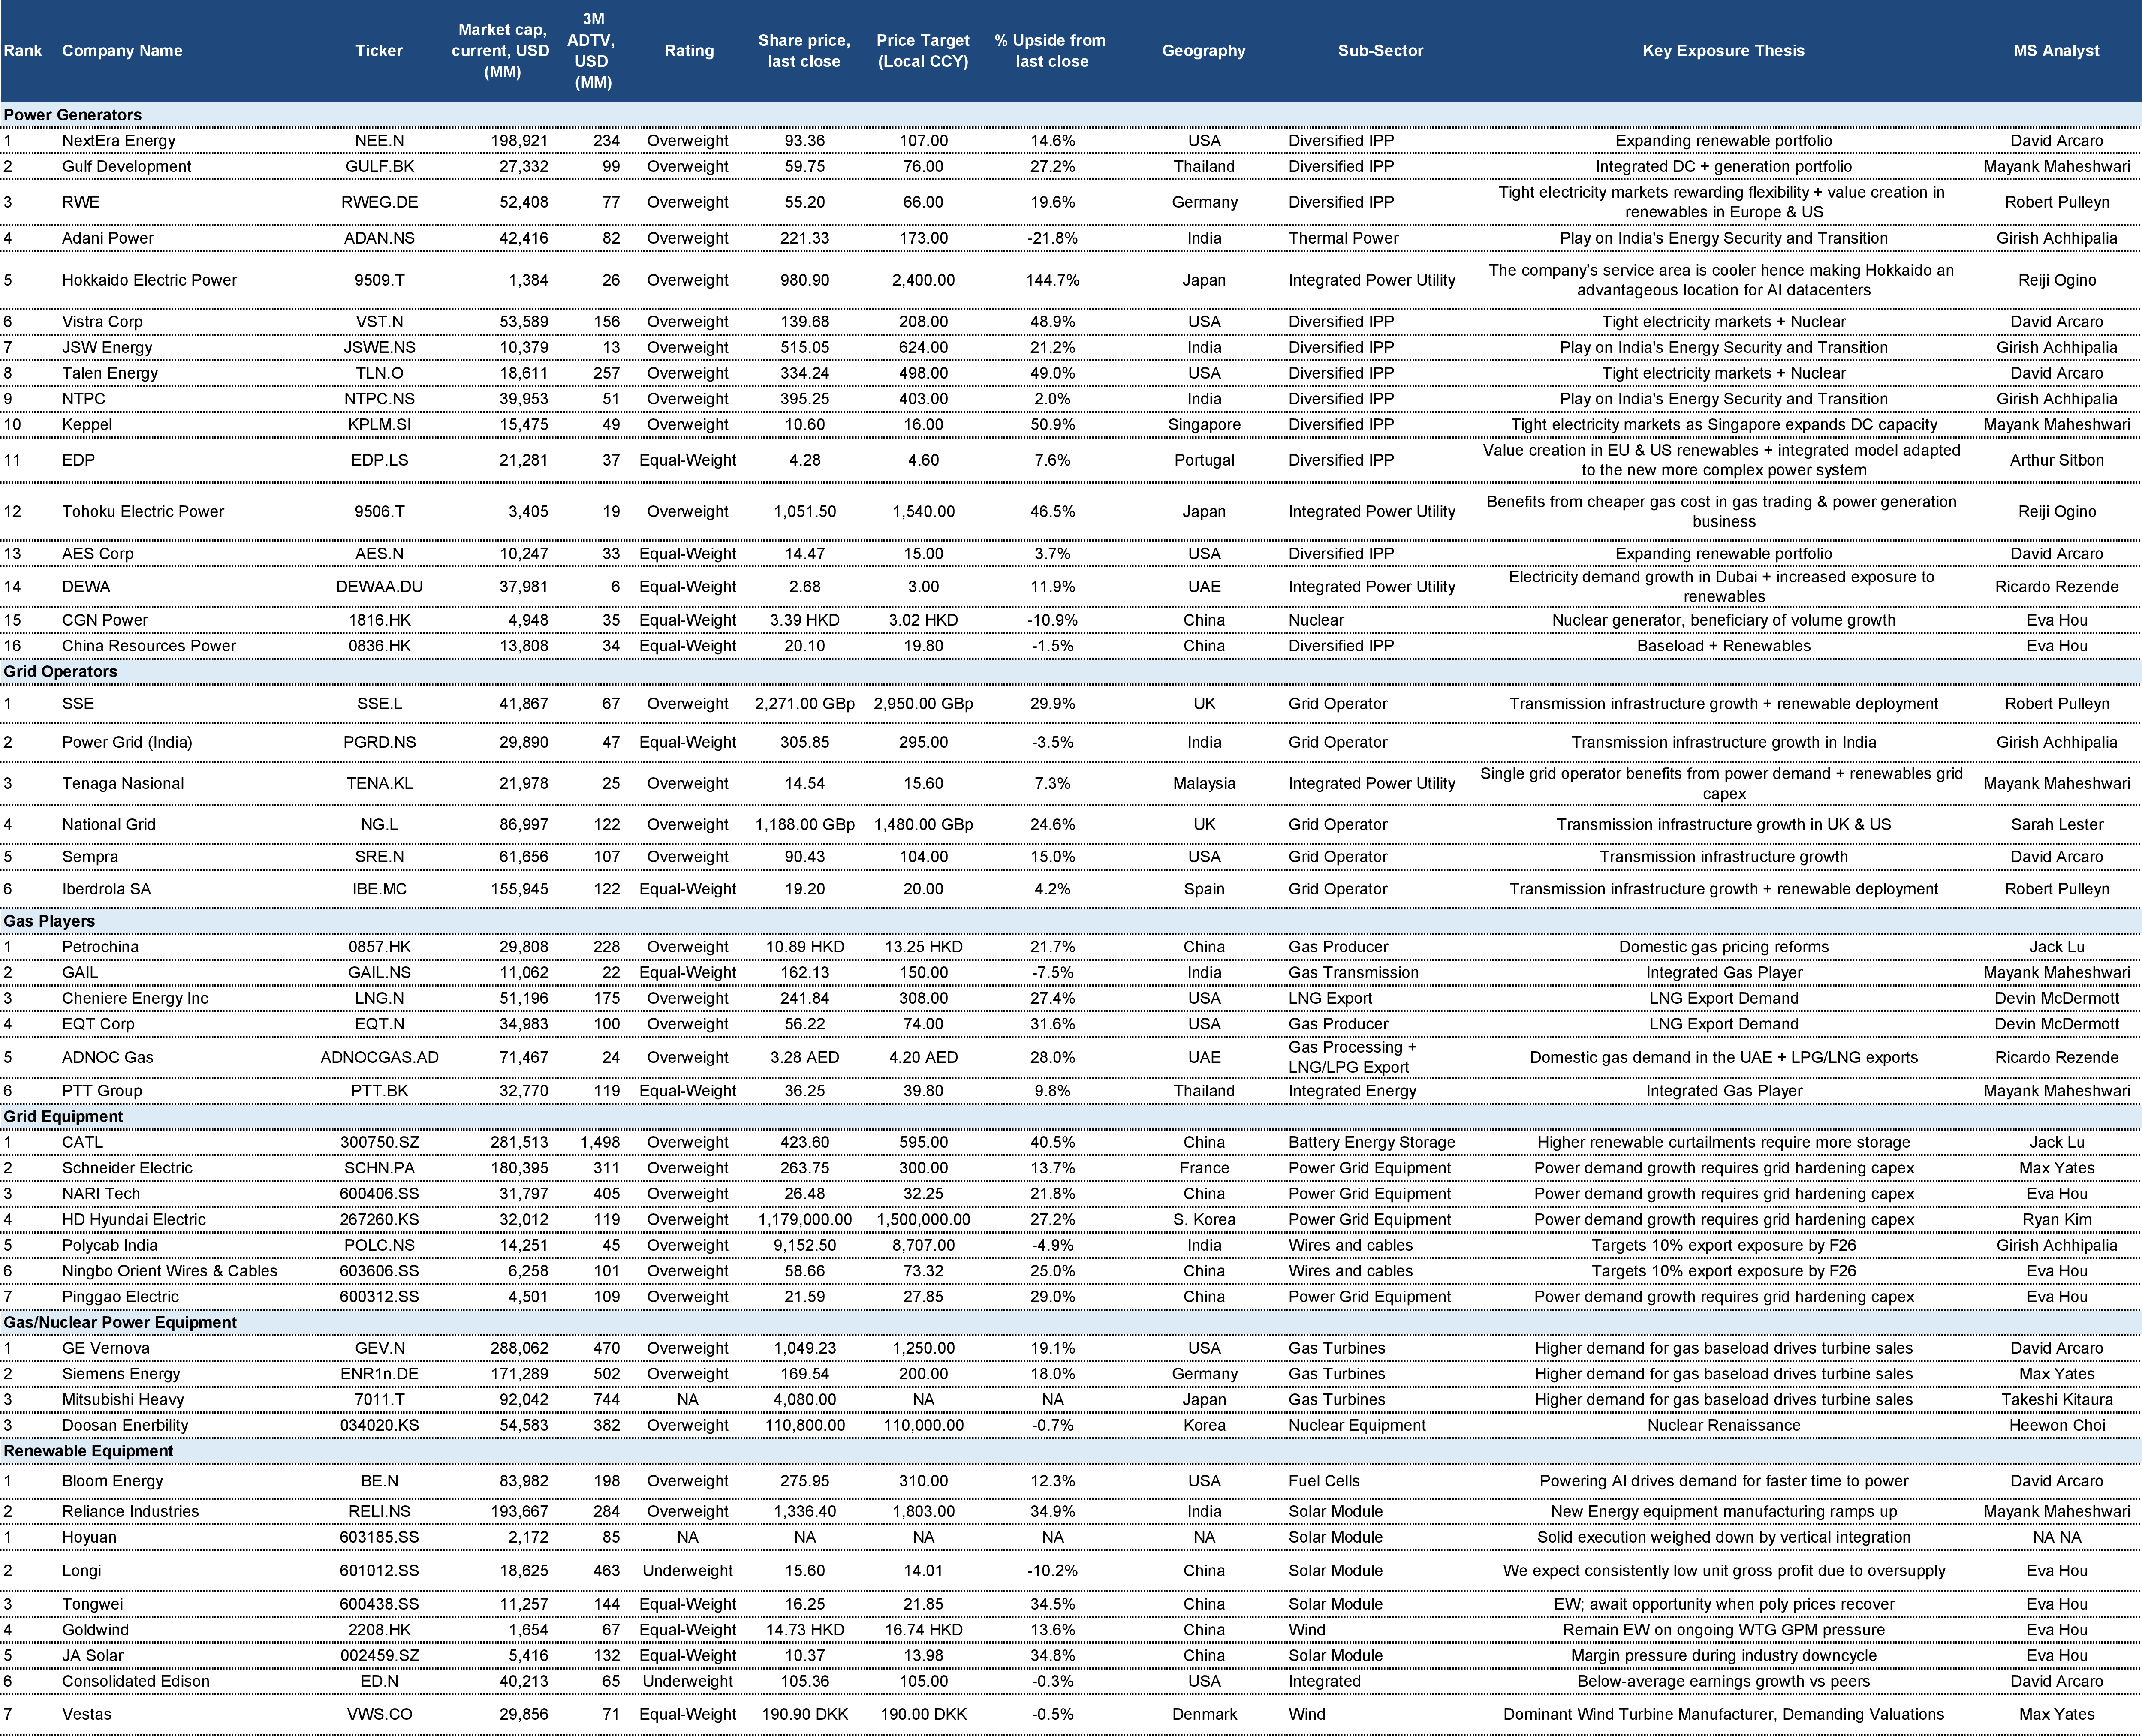Click the Keppel company name

[x=87, y=425]
